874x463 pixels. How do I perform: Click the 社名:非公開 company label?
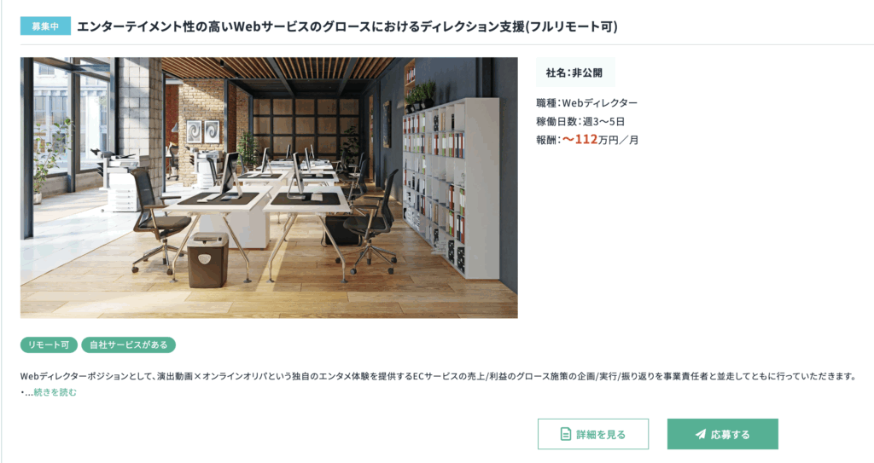click(x=574, y=72)
